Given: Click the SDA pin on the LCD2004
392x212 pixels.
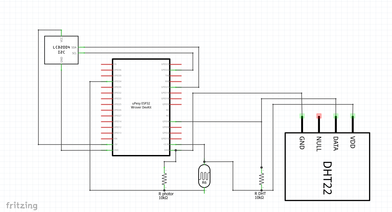Looking at the screenshot, I should [81, 47].
